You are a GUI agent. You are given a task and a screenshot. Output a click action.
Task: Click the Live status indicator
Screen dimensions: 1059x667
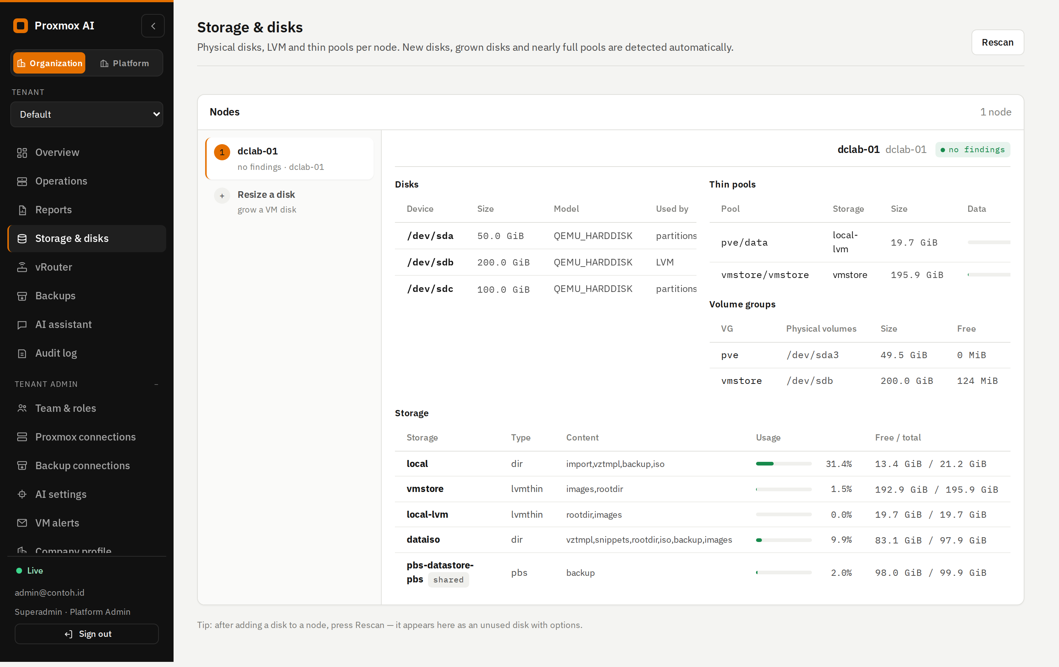29,570
